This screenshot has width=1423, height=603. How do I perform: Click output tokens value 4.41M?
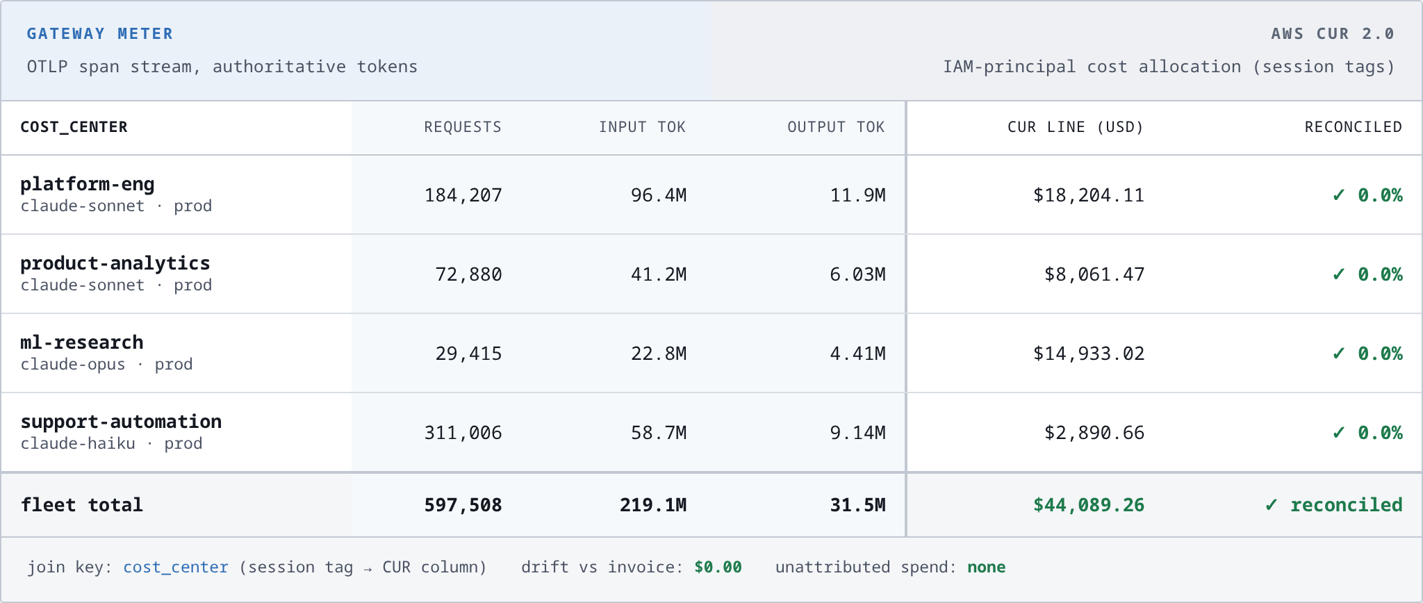click(858, 354)
